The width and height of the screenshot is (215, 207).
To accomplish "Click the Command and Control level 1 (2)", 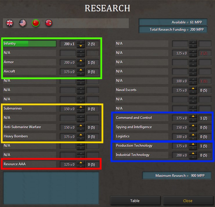I will pos(205,118).
